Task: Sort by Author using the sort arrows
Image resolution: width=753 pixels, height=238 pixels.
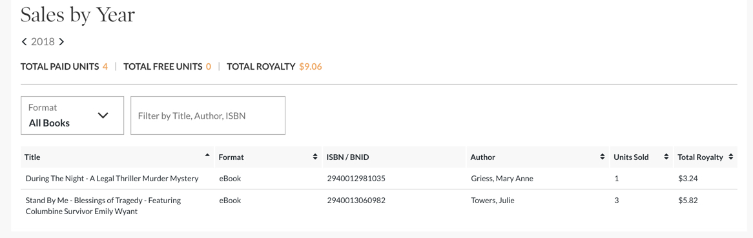Action: click(x=603, y=157)
